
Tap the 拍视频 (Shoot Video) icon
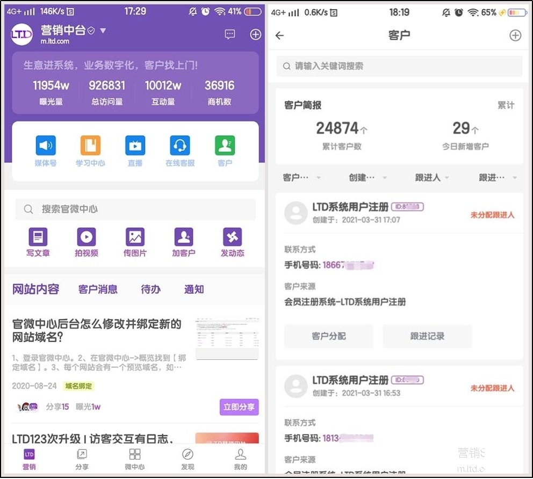[x=86, y=238]
